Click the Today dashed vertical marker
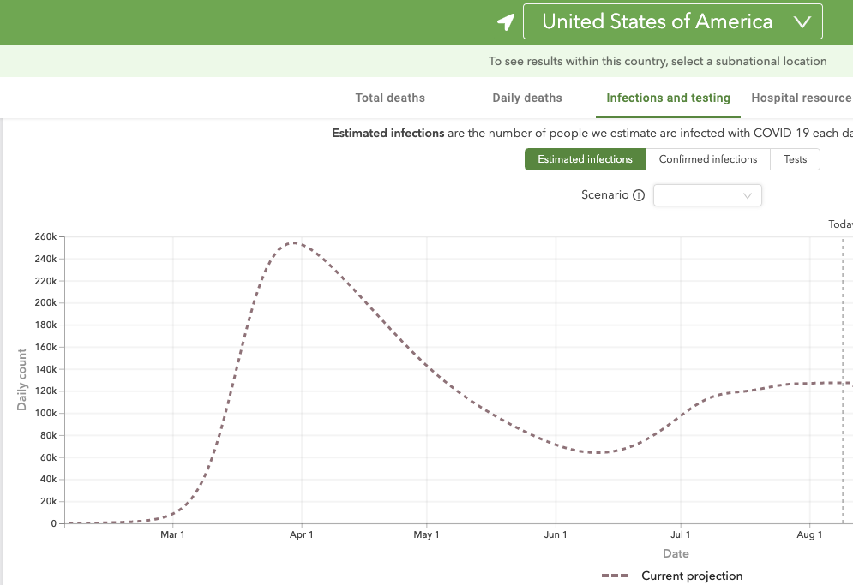Screen dimensions: 853x585 tap(843, 343)
